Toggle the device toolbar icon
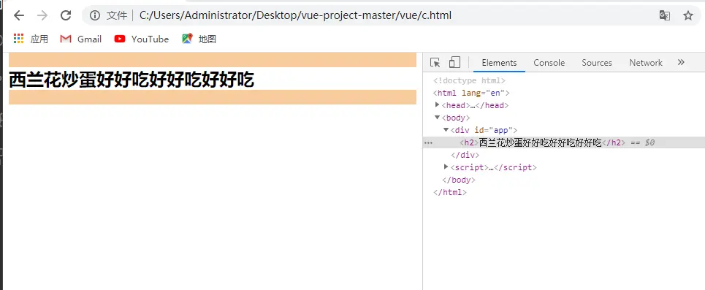The image size is (705, 290). tap(454, 63)
